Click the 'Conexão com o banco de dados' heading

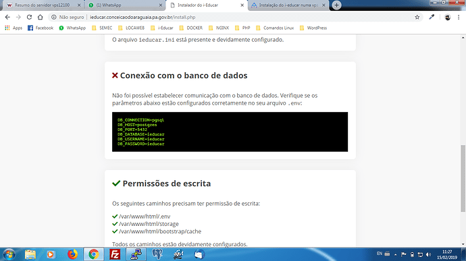184,76
